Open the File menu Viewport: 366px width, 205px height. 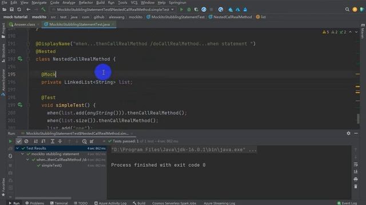click(4, 2)
